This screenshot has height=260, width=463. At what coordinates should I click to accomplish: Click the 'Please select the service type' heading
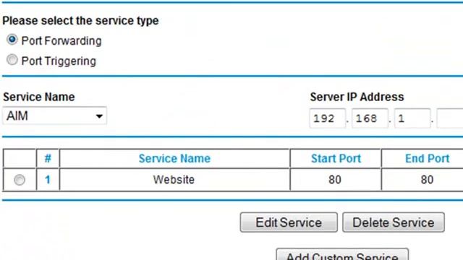[x=80, y=21]
